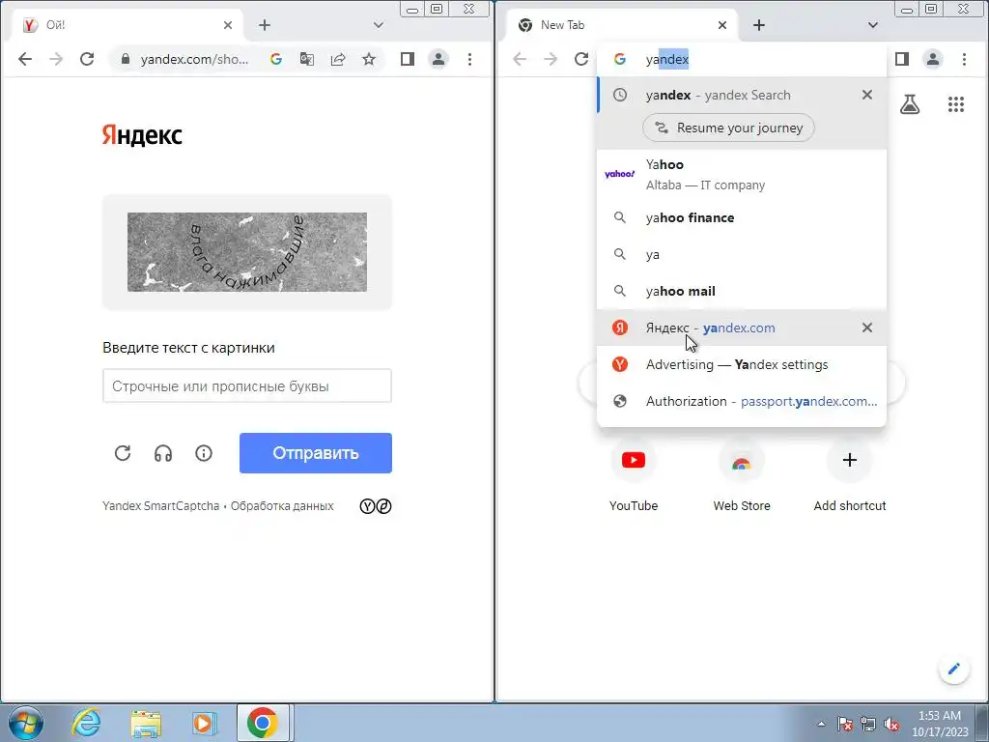Open the Обработка данных link
Viewport: 989px width, 742px height.
click(x=282, y=506)
